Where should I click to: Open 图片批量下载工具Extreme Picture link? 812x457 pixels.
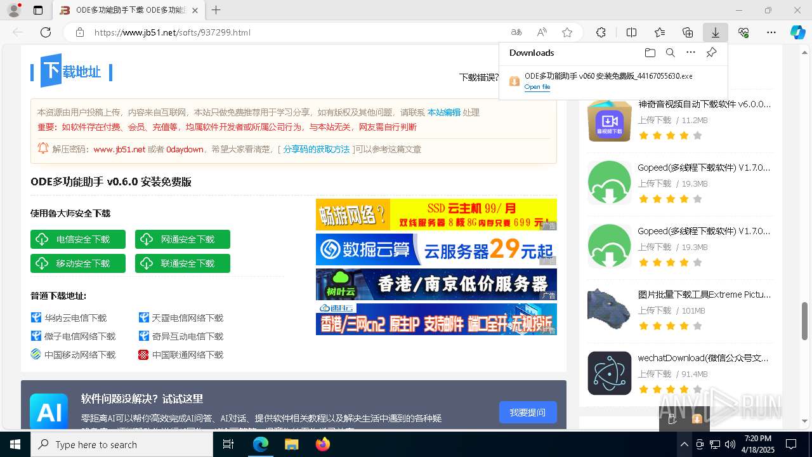coord(704,295)
